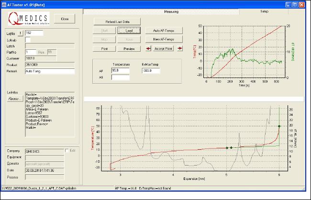This screenshot has height=200, width=311.
Task: Select the green point at curve end
Action: (279, 126)
